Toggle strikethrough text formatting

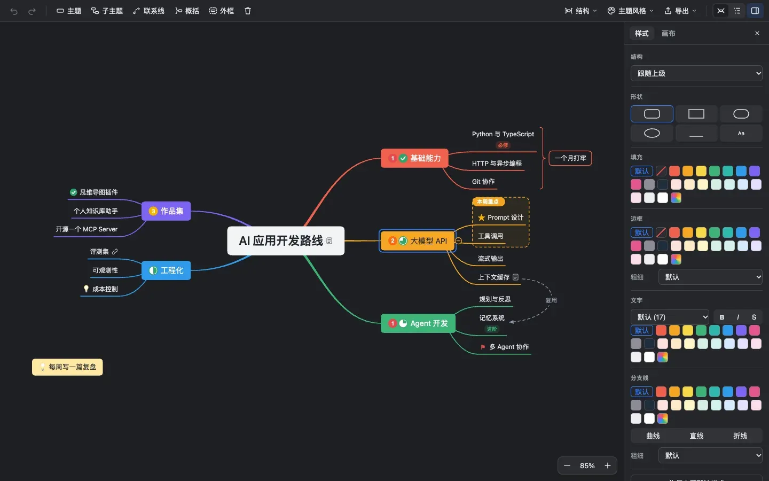(754, 317)
